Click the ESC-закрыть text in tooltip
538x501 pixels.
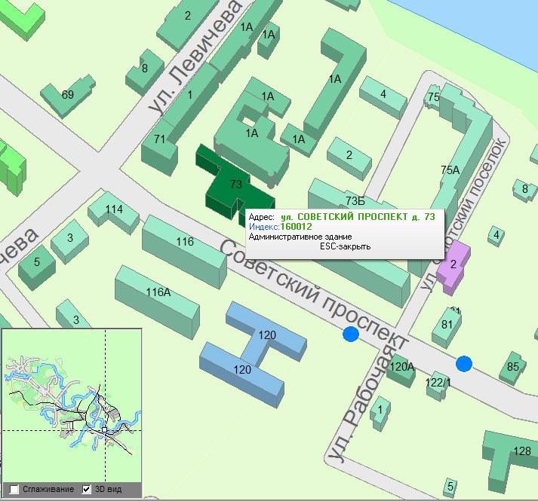point(345,246)
